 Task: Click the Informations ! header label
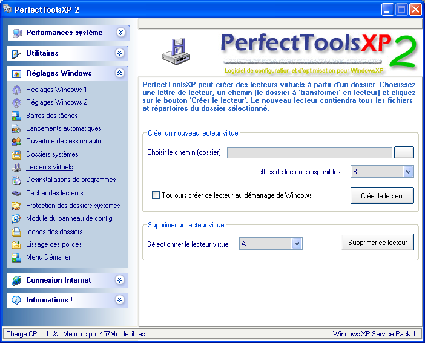[x=49, y=300]
